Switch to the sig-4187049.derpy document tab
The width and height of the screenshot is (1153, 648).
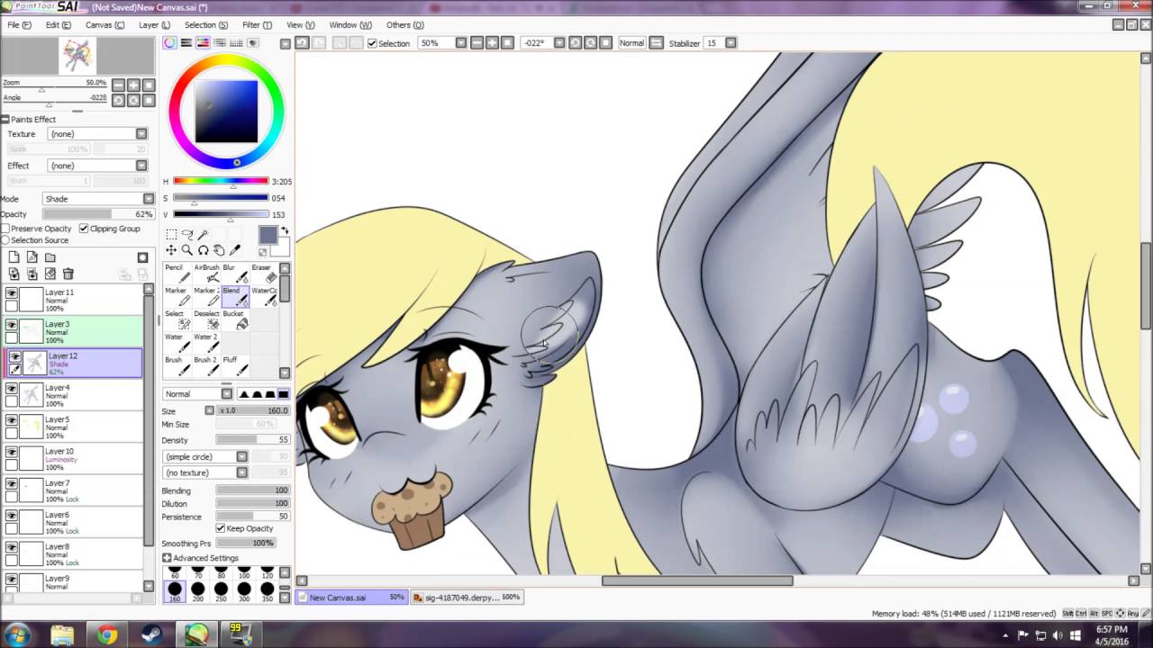tap(467, 598)
